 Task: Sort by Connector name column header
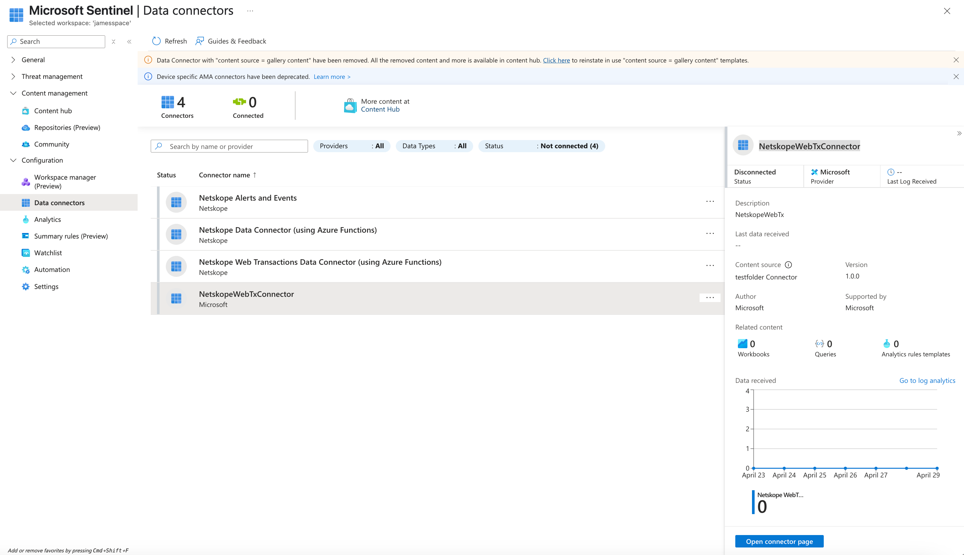point(227,175)
